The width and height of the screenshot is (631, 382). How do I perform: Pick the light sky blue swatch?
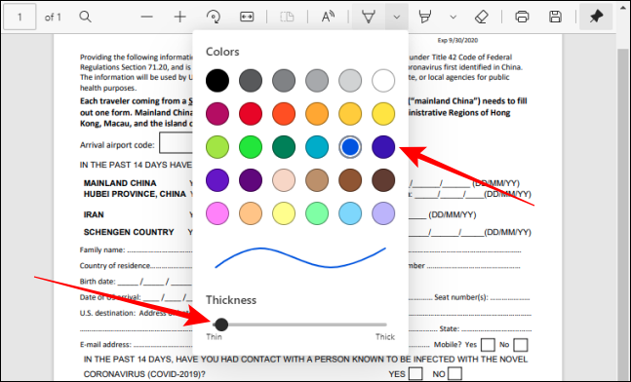[350, 213]
